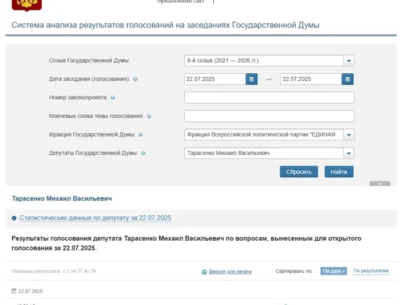Click the Сортировать по label
This screenshot has height=305, width=402.
tap(294, 271)
